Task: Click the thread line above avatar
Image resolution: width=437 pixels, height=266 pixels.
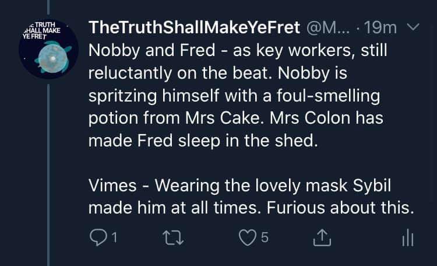Action: point(48,7)
